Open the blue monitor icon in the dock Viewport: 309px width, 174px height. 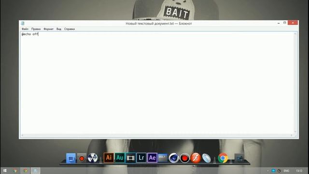[x=71, y=158]
